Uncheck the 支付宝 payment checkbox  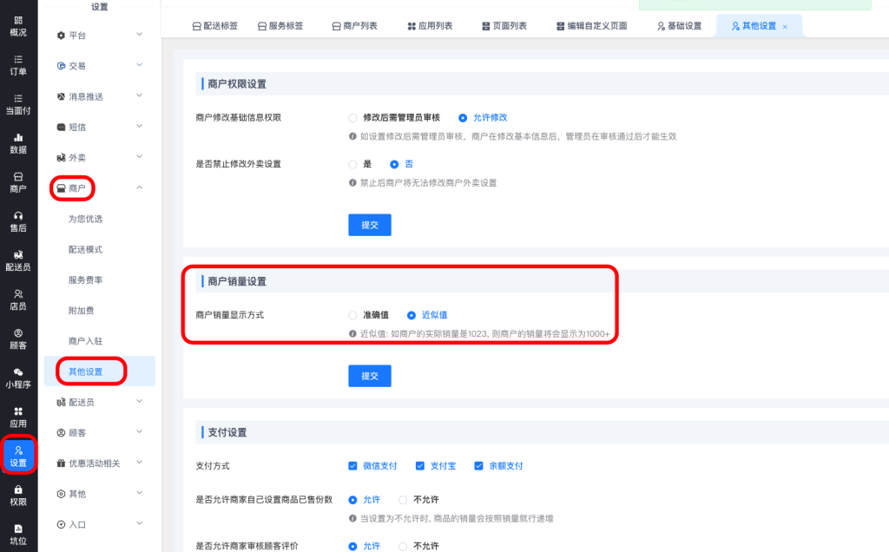point(420,466)
